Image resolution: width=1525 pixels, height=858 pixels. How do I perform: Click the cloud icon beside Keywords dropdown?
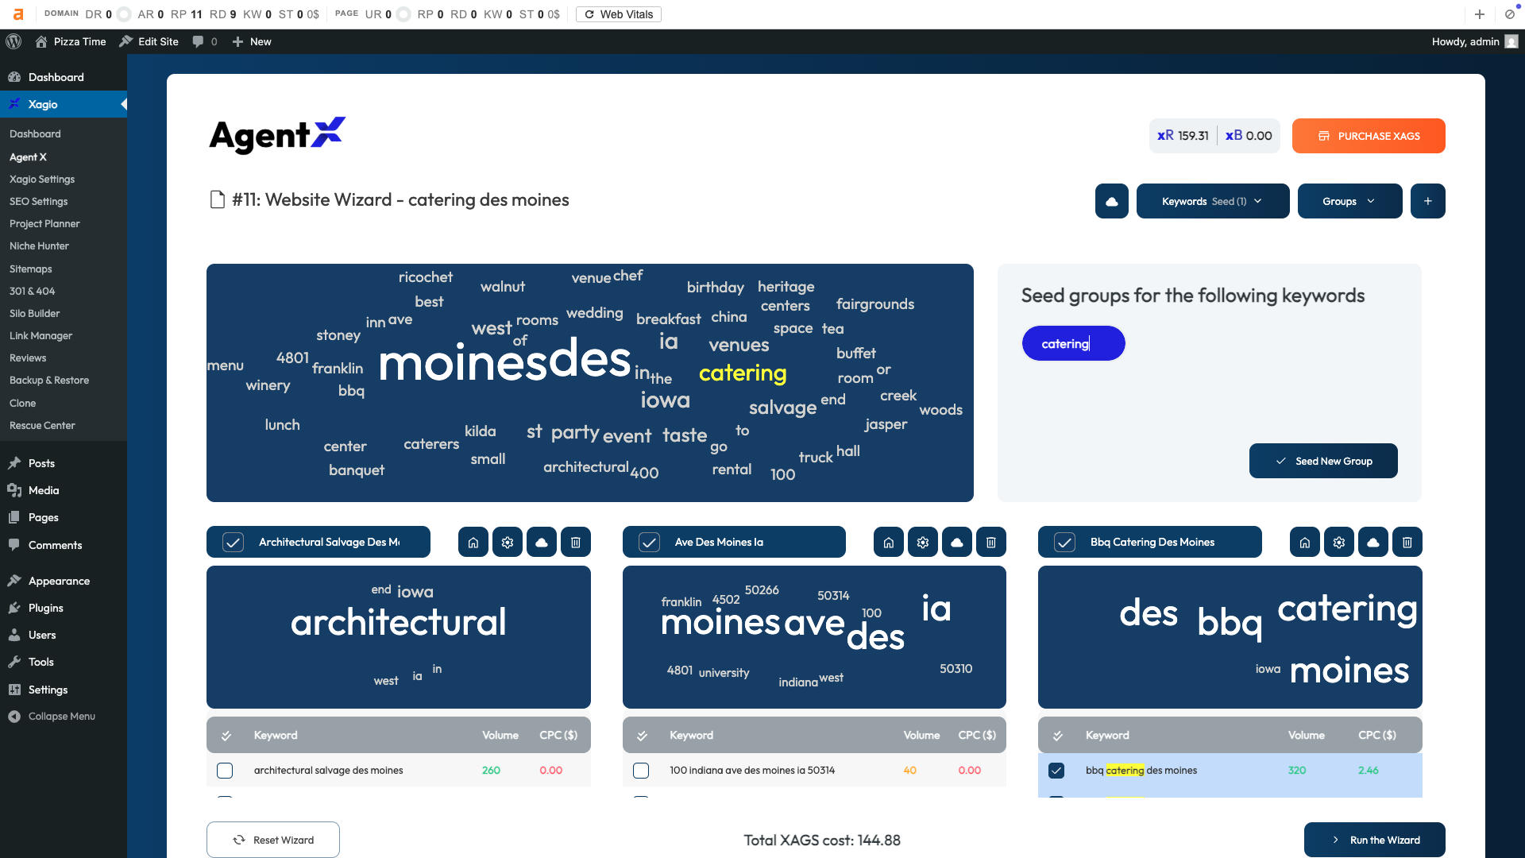click(x=1111, y=201)
